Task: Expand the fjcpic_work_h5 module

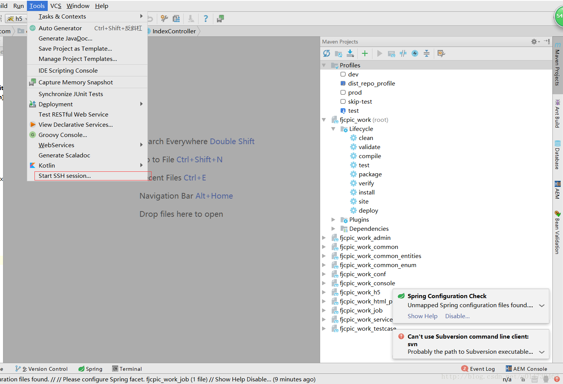Action: pyautogui.click(x=324, y=292)
